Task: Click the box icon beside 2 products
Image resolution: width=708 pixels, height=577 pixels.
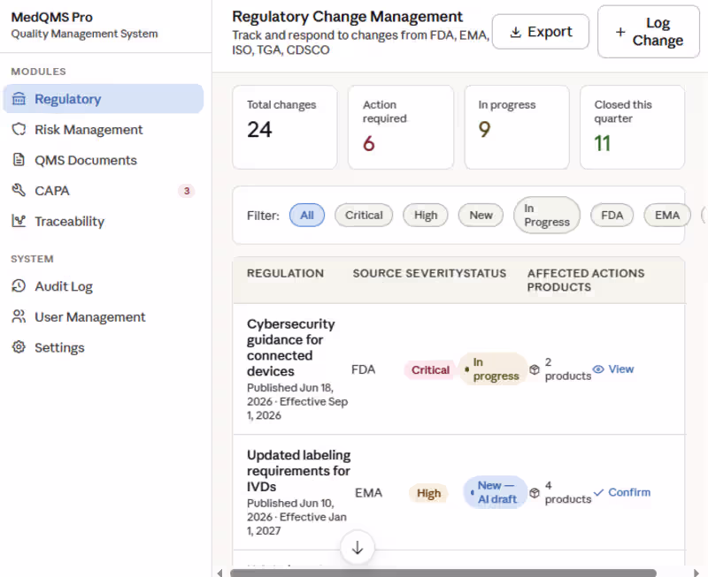Action: tap(535, 369)
